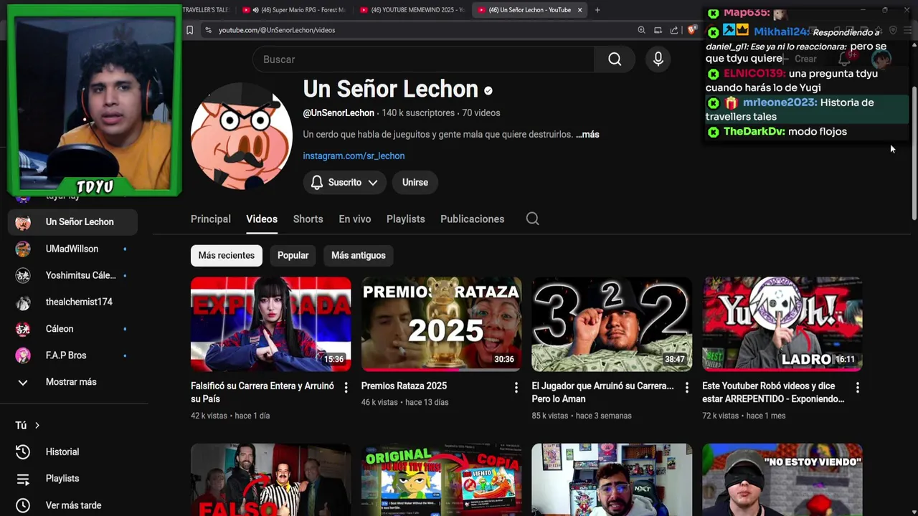Viewport: 918px width, 516px height.
Task: Click the browser address bar URL
Action: coord(277,30)
